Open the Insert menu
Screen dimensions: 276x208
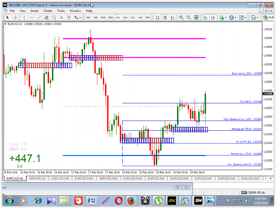[x=34, y=11]
